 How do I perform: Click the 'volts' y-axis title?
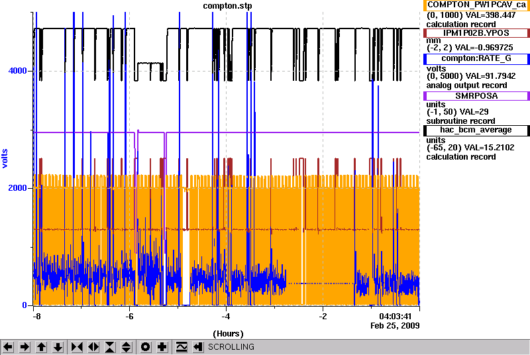[5, 158]
